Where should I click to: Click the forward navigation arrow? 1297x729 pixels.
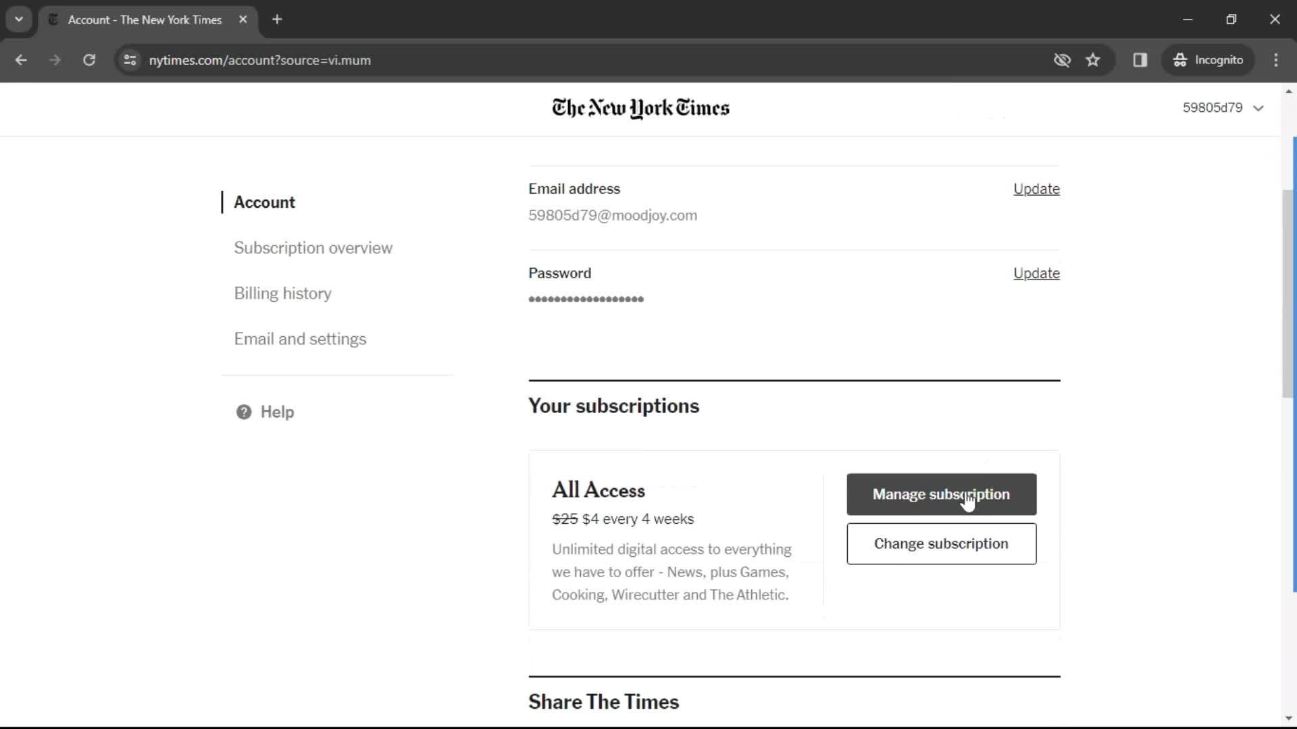[55, 59]
